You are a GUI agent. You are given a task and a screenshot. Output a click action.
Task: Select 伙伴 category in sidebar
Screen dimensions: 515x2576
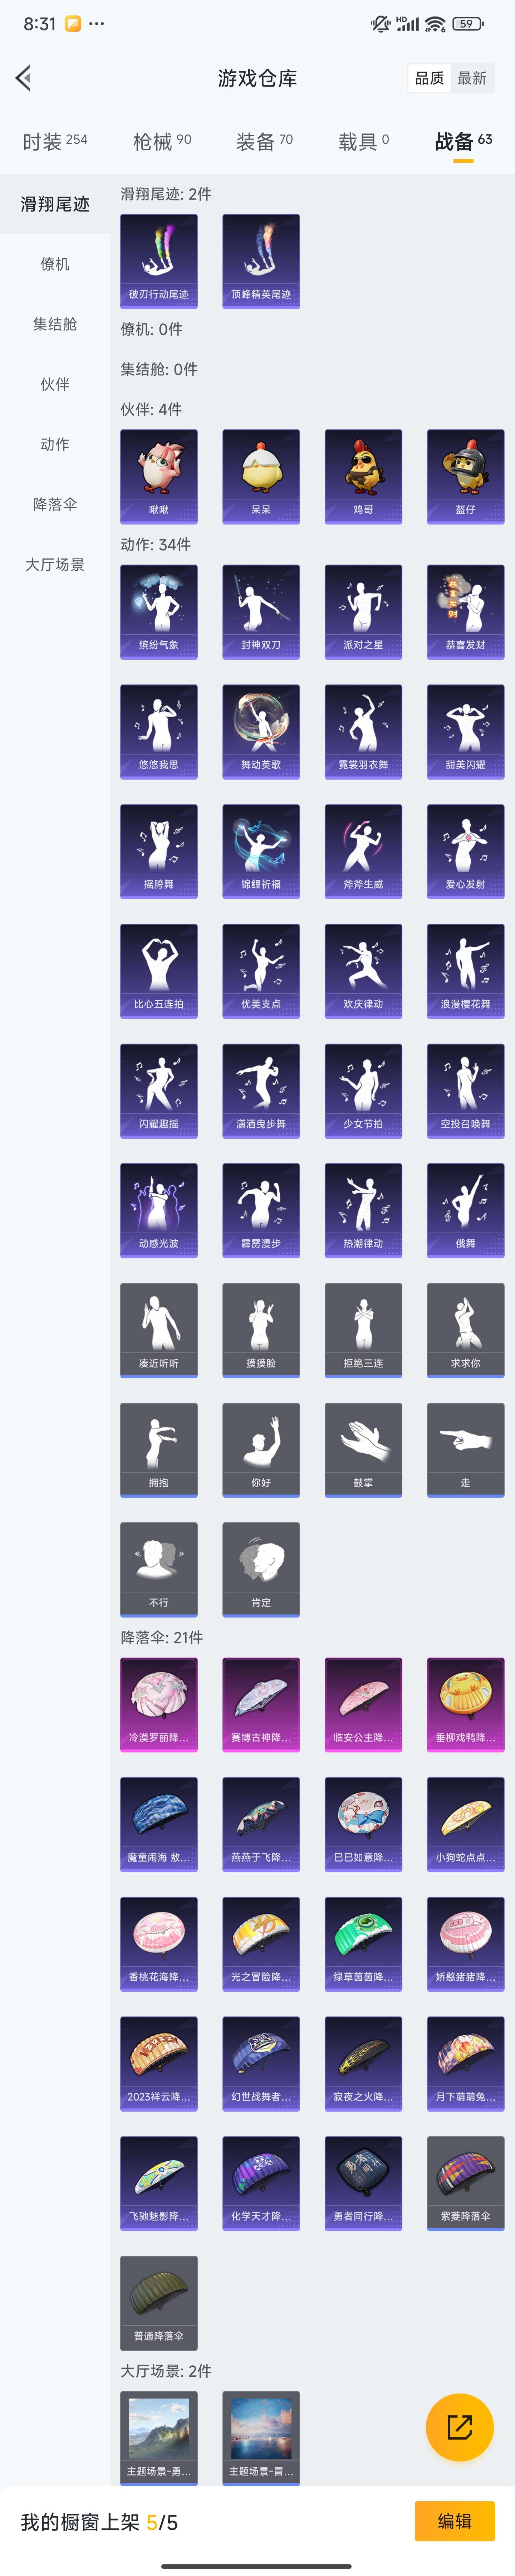click(55, 384)
